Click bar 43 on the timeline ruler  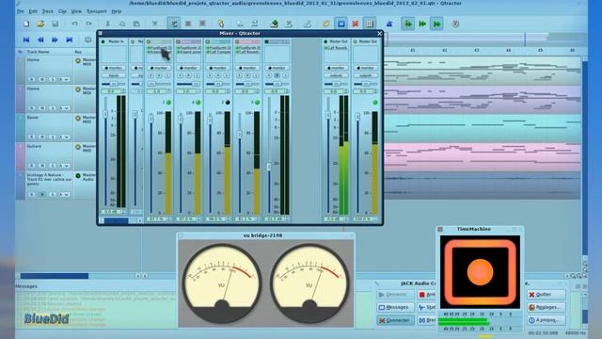point(476,50)
